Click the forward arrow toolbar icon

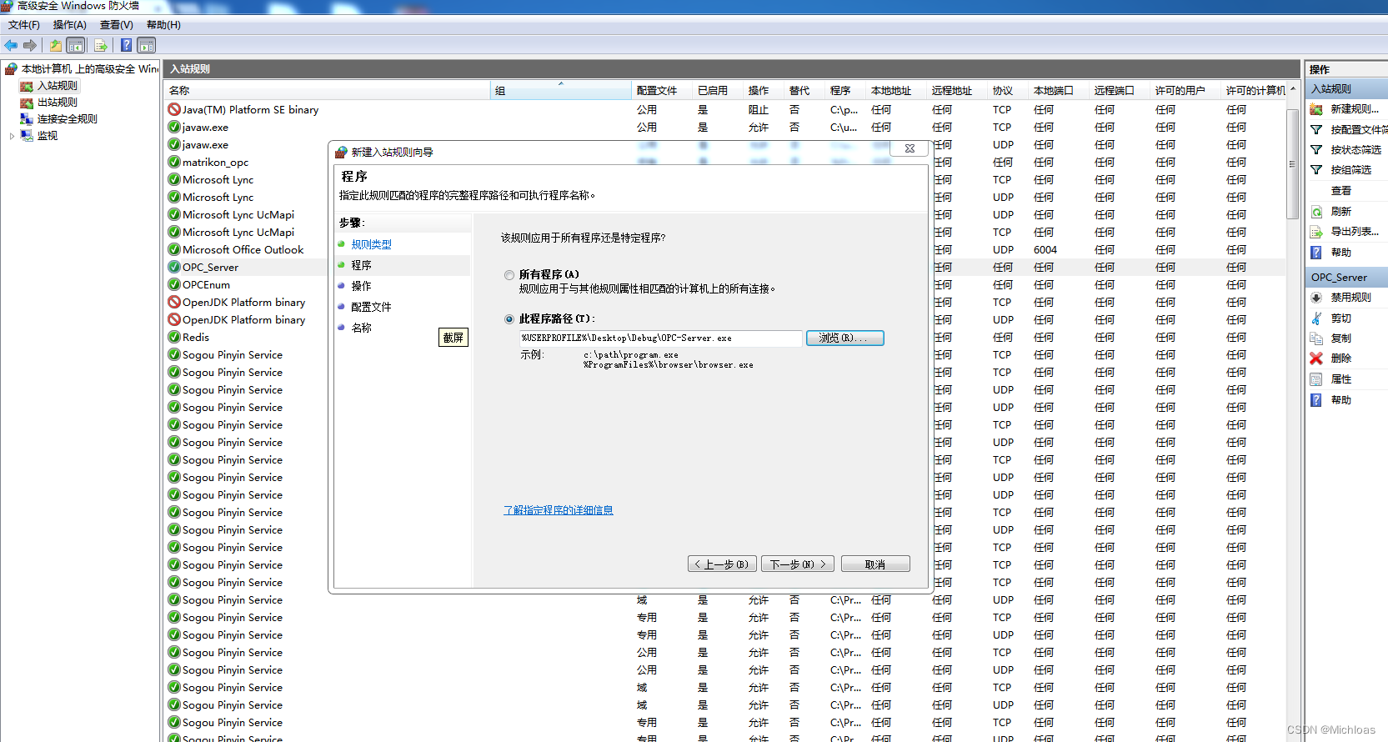coord(30,45)
